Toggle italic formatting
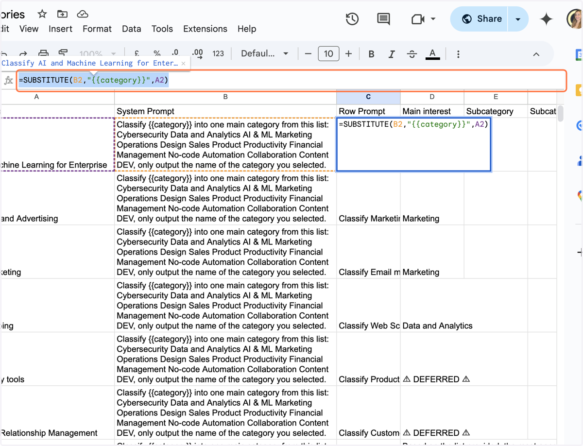This screenshot has height=446, width=583. [x=392, y=54]
